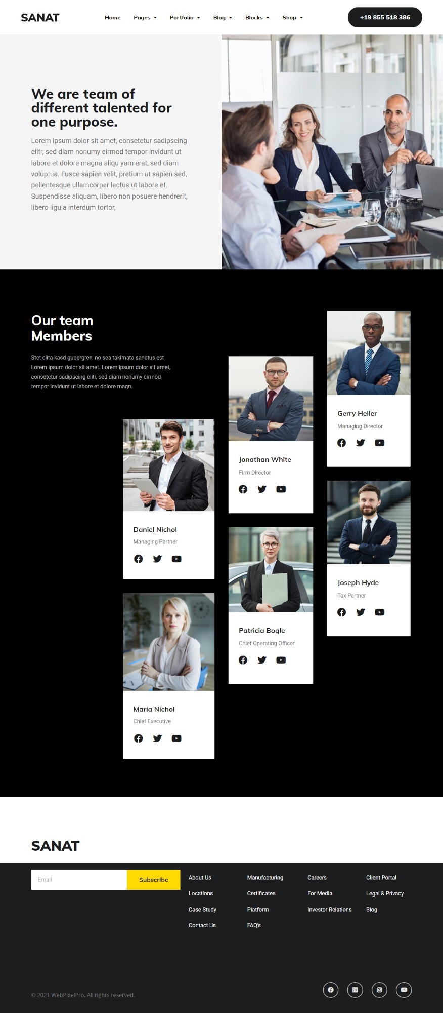This screenshot has width=443, height=1013.
Task: Open Gerry Heller's Facebook icon
Action: click(x=342, y=443)
